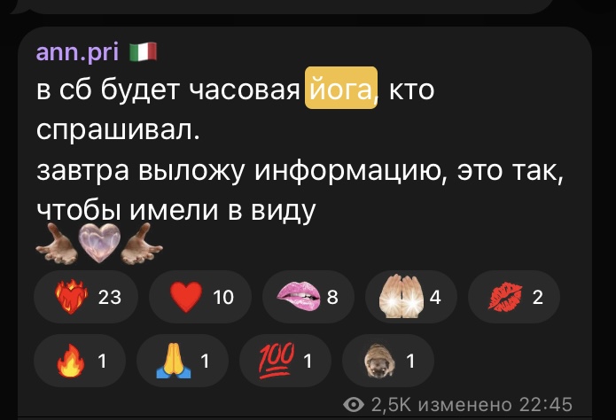This screenshot has width=616, height=420.
Task: Toggle the flaming heart reaction with 23
Action: (86, 297)
